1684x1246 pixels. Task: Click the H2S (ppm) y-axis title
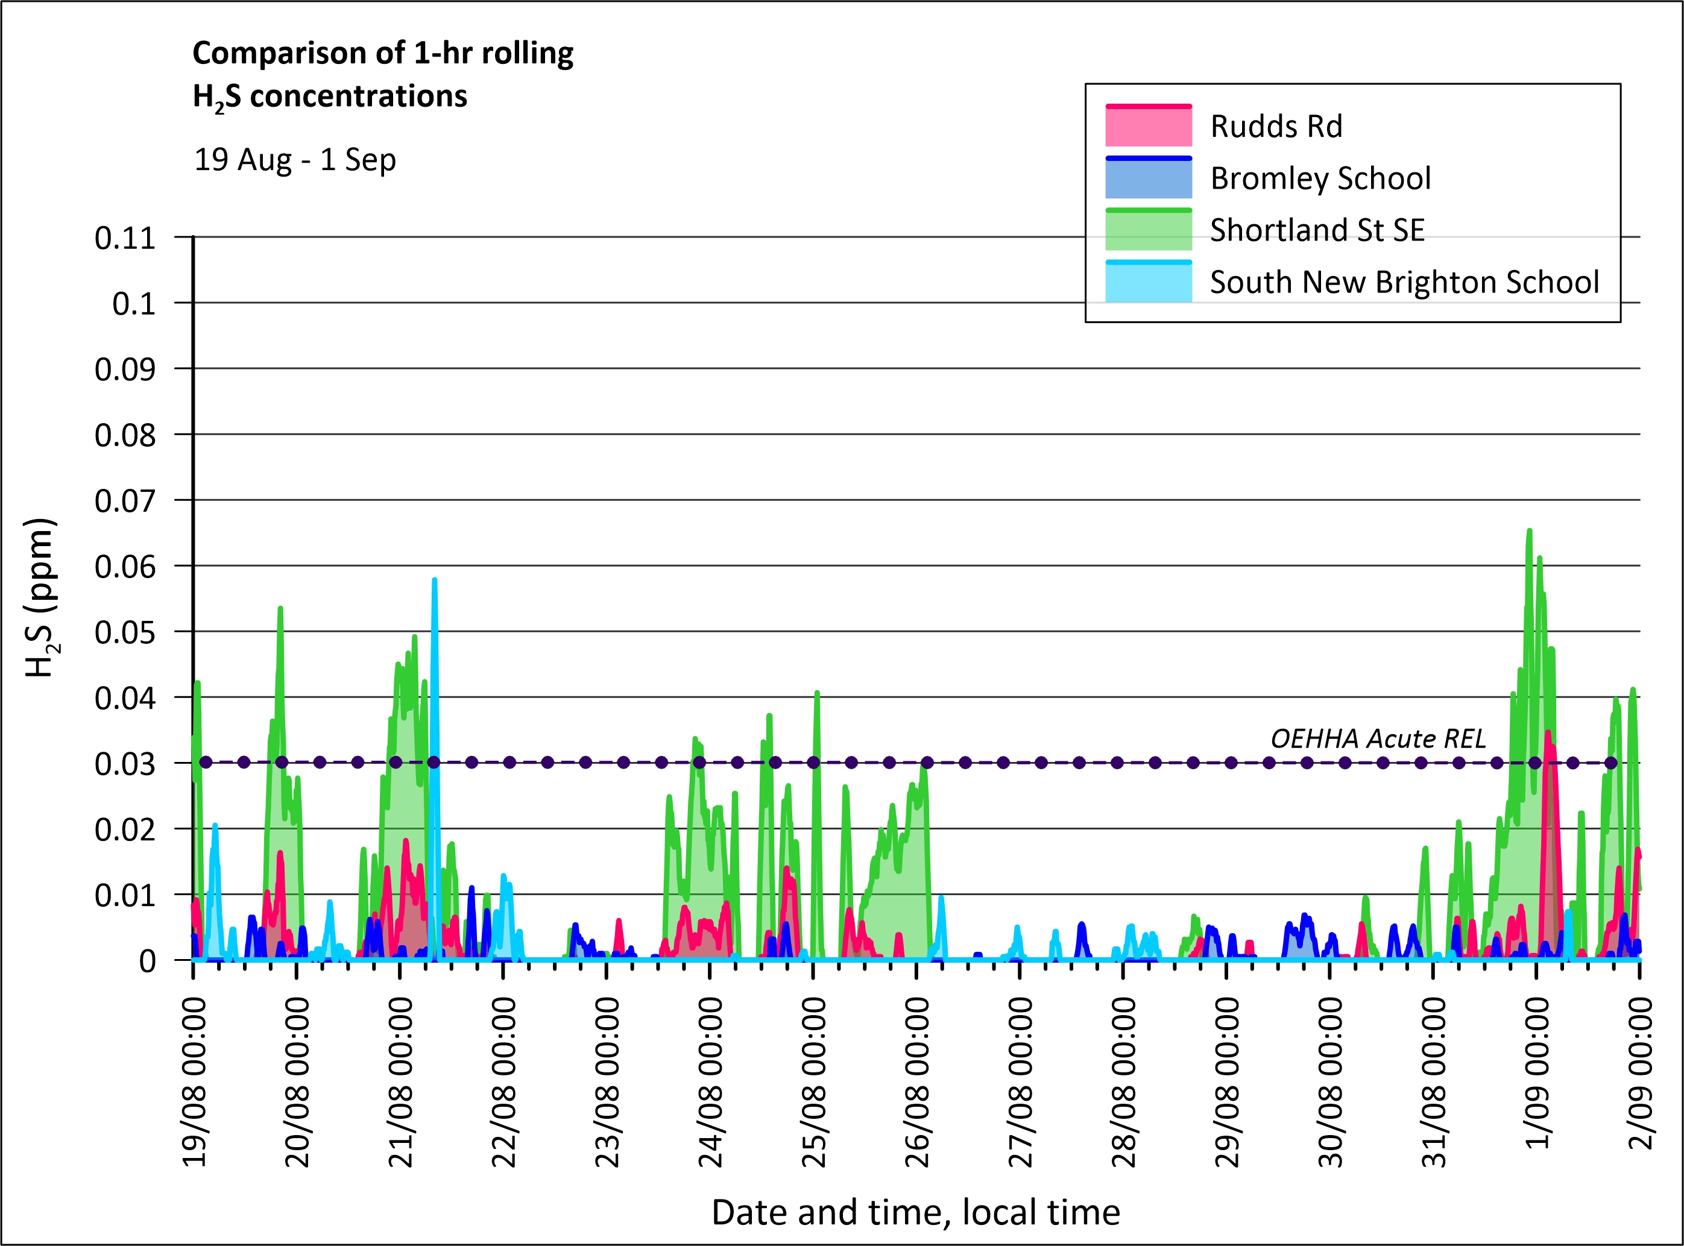(x=40, y=597)
